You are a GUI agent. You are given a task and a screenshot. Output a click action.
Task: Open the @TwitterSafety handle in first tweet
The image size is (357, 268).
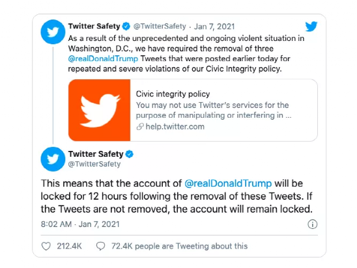click(160, 27)
